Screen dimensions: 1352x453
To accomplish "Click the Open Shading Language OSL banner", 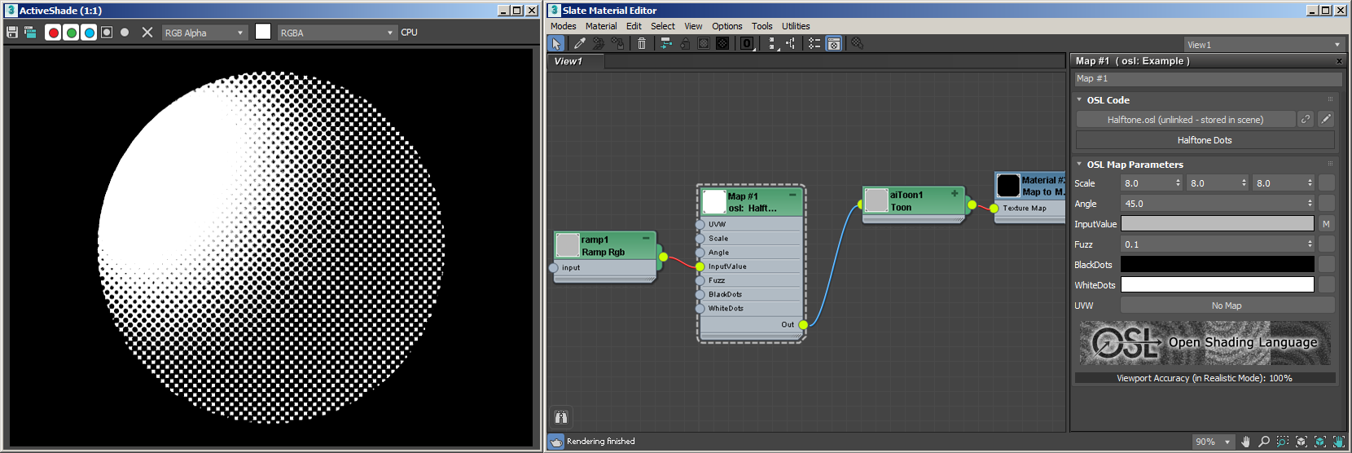I will [x=1205, y=342].
